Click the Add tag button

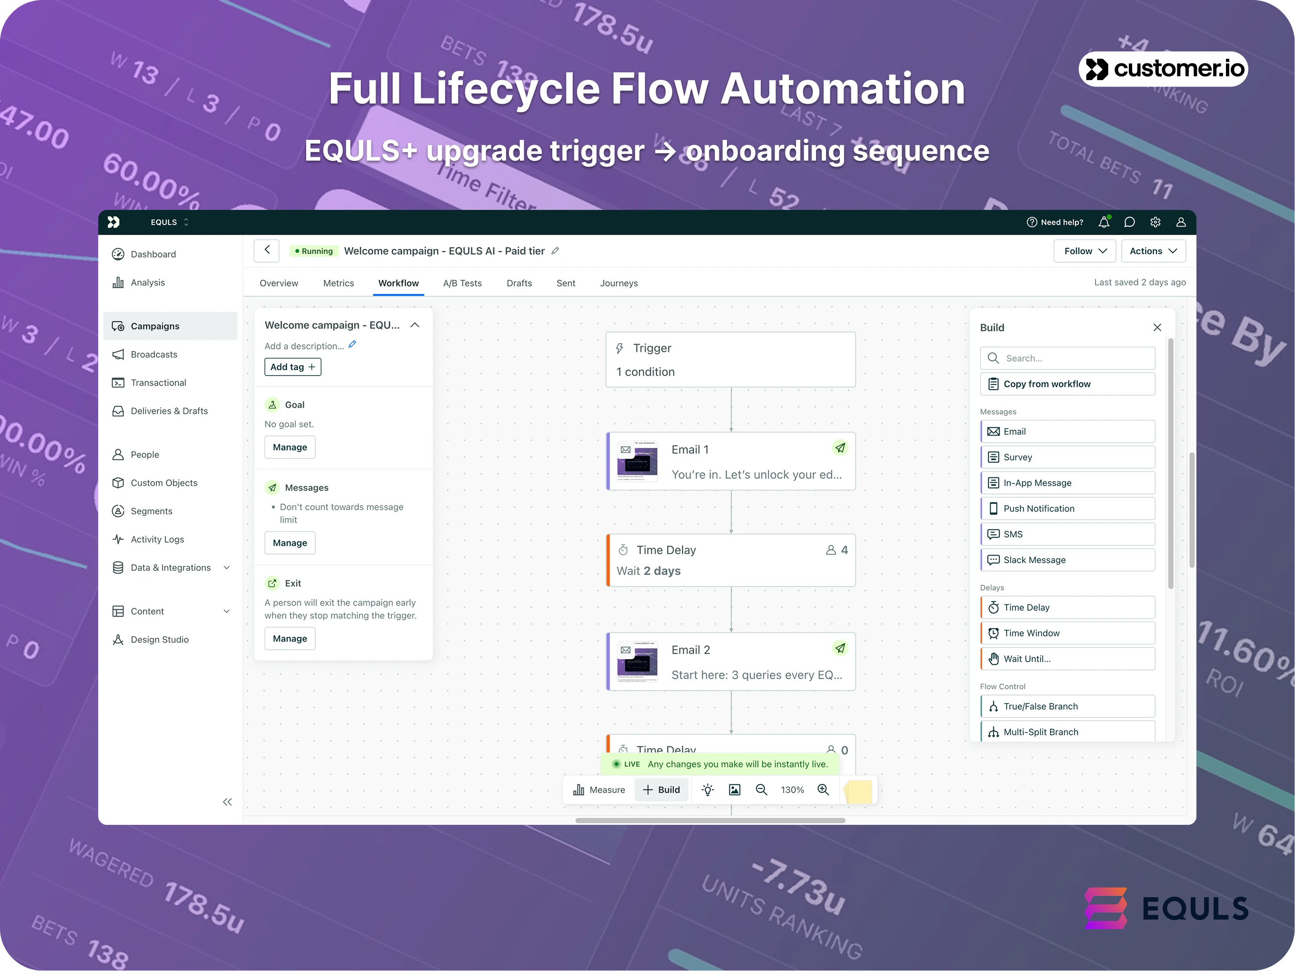click(x=293, y=367)
